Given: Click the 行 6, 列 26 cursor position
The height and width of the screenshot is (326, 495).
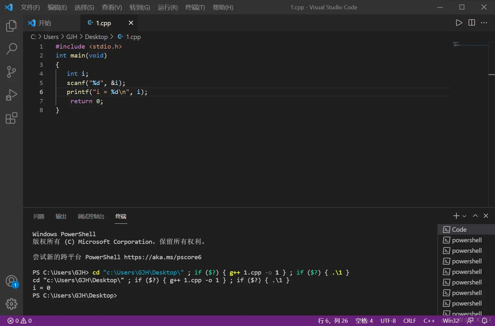Looking at the screenshot, I should (x=333, y=321).
